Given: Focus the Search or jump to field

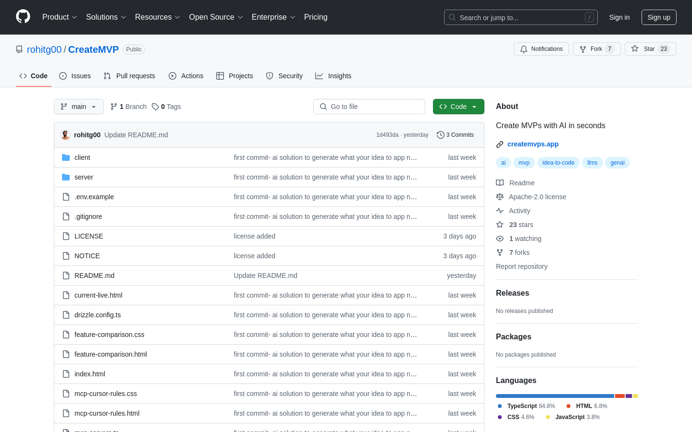Looking at the screenshot, I should (x=521, y=17).
